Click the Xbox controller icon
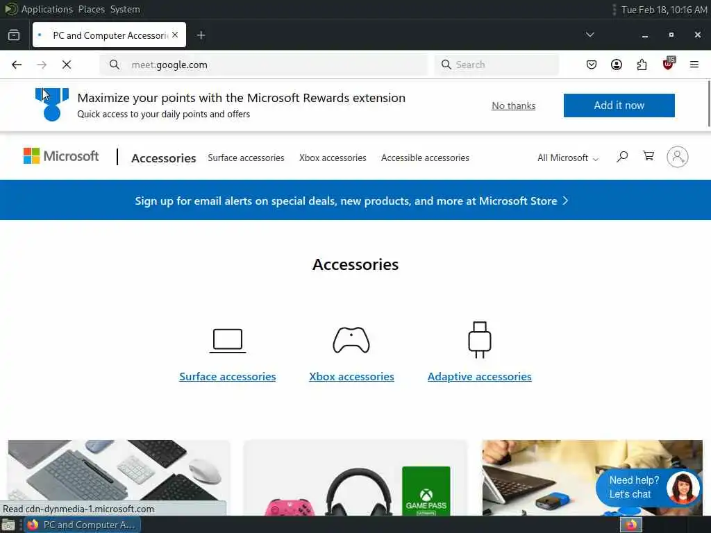The width and height of the screenshot is (711, 533). 351,340
